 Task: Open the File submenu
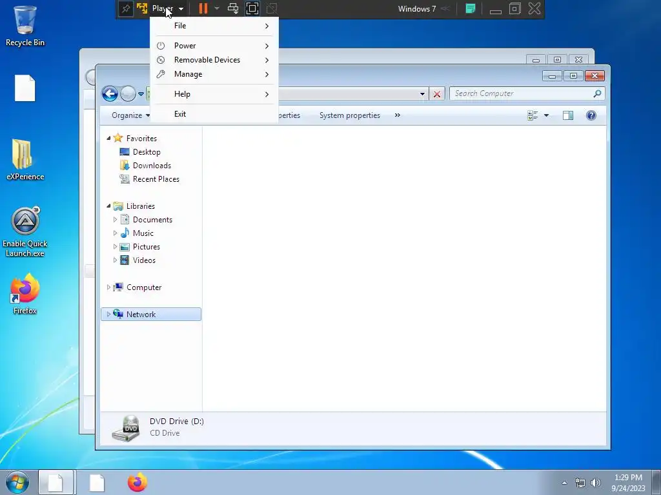tap(214, 26)
